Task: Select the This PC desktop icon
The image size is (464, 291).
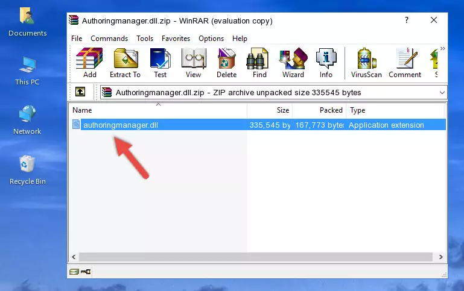Action: coord(27,71)
